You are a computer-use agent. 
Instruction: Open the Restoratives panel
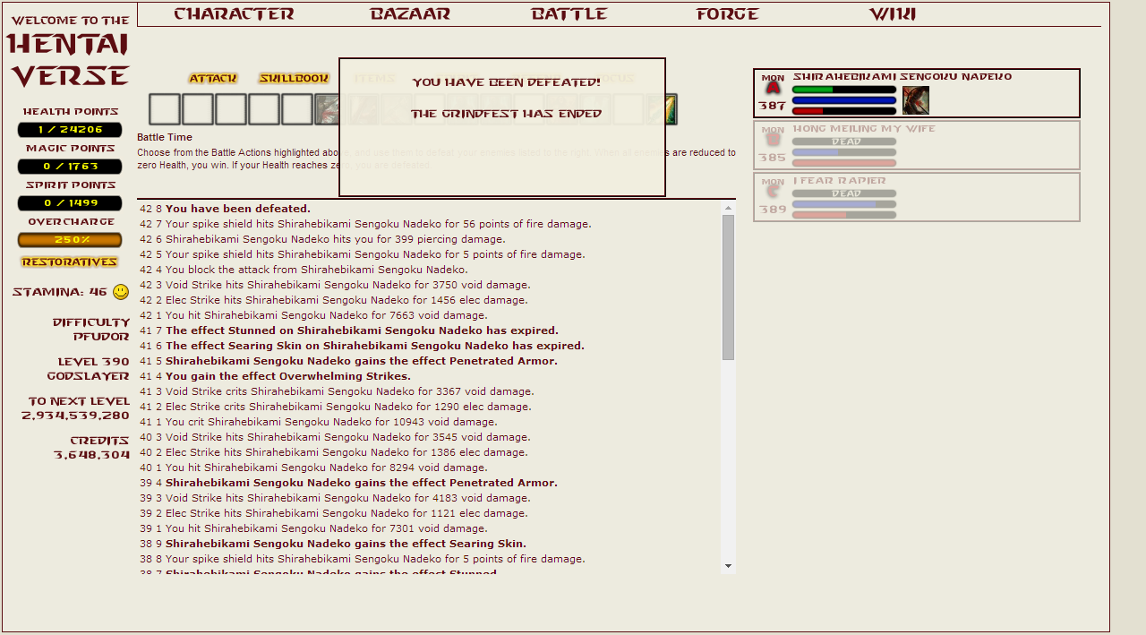click(x=70, y=262)
